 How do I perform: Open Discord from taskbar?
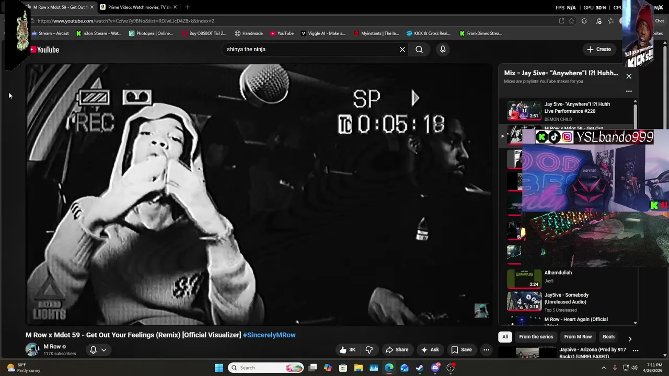click(x=435, y=368)
